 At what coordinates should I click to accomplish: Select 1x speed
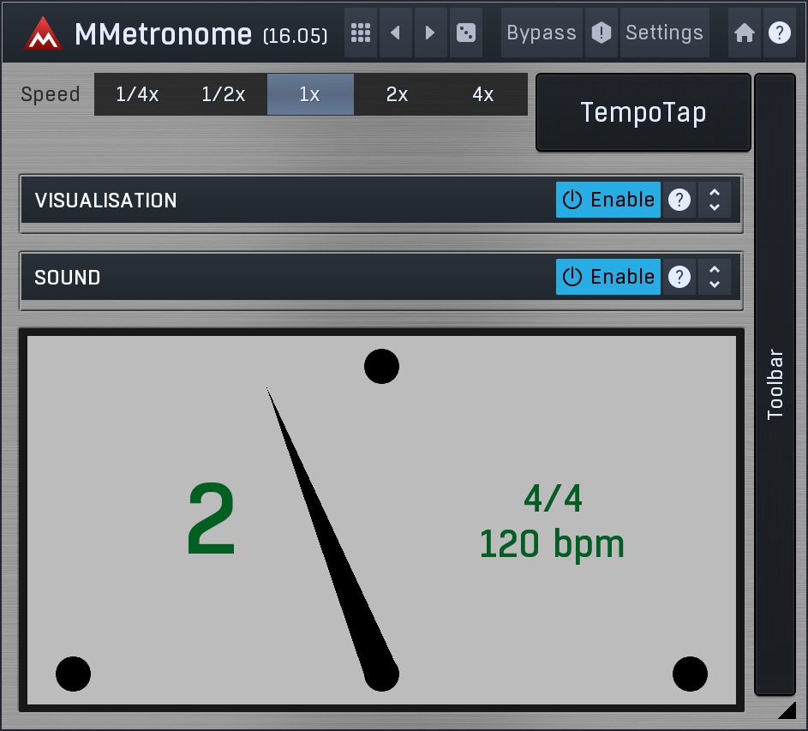click(x=310, y=94)
